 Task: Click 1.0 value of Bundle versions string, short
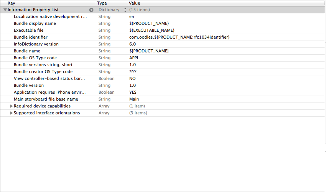coord(133,65)
